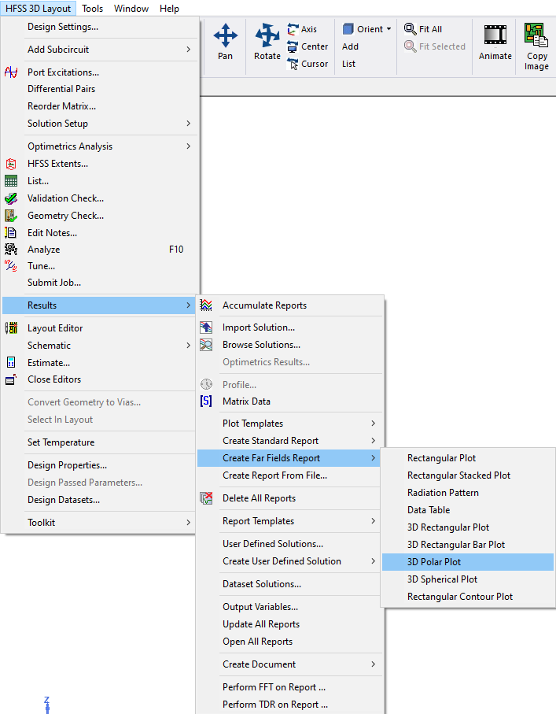Click the HFSS 3D Layout menu
Image resolution: width=556 pixels, height=714 pixels.
click(39, 8)
